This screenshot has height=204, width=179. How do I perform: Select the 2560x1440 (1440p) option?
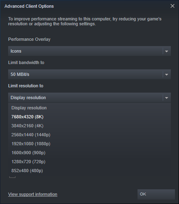pos(89,135)
